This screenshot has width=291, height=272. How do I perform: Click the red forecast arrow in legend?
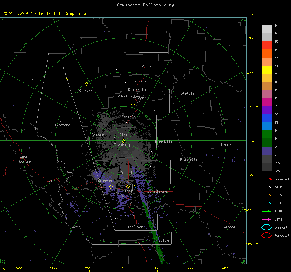point(266,179)
